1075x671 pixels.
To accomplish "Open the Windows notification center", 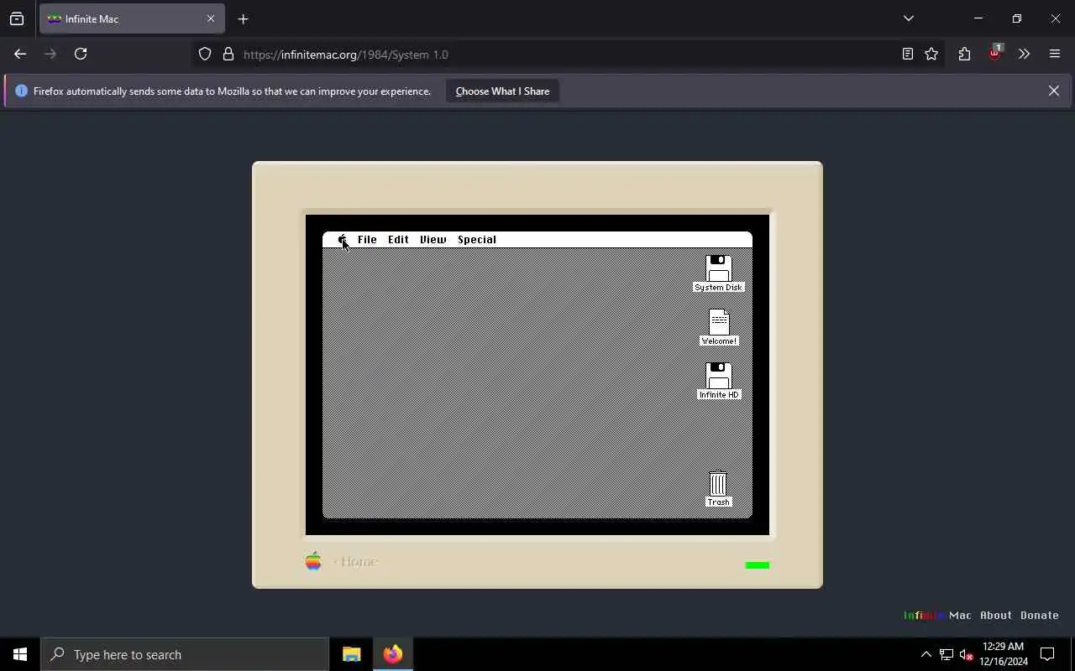I will click(x=1047, y=654).
